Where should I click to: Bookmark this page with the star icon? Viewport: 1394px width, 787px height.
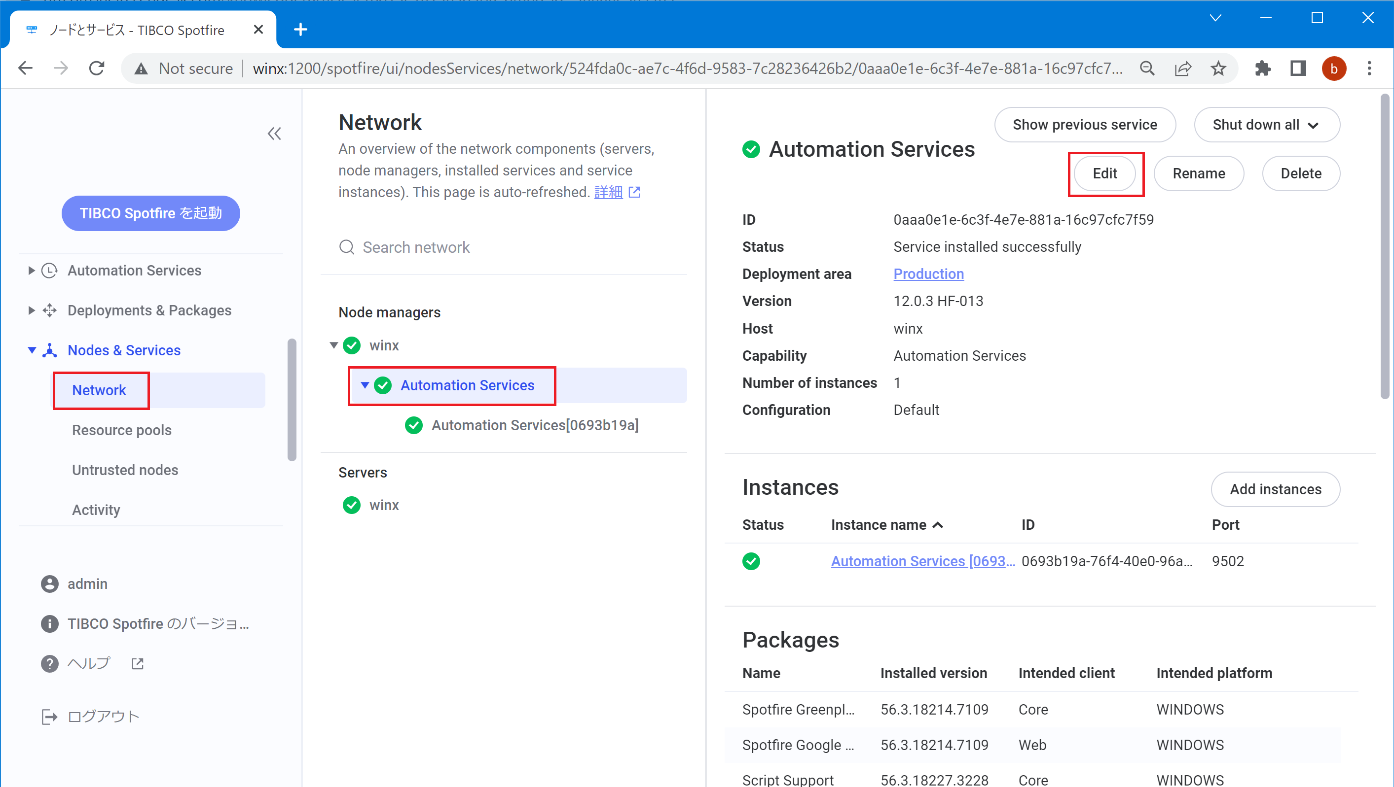[1218, 68]
